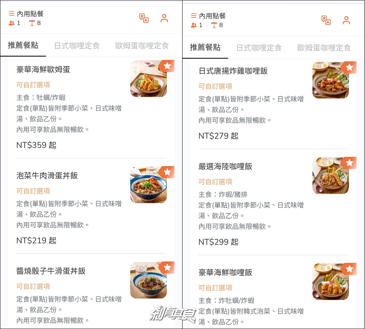This screenshot has height=329, width=365.
Task: Open user profile icon in right screen
Action: point(346,20)
